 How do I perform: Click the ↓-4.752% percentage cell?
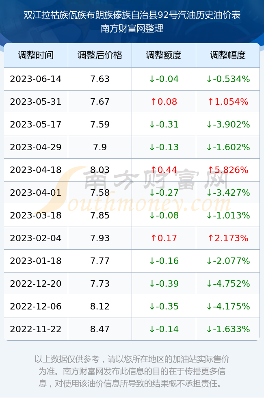coord(228,283)
